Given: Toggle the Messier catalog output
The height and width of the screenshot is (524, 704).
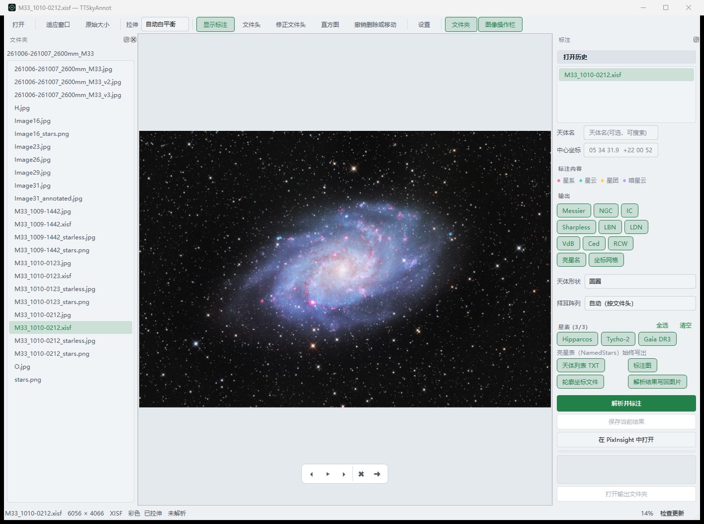Looking at the screenshot, I should click(x=574, y=211).
